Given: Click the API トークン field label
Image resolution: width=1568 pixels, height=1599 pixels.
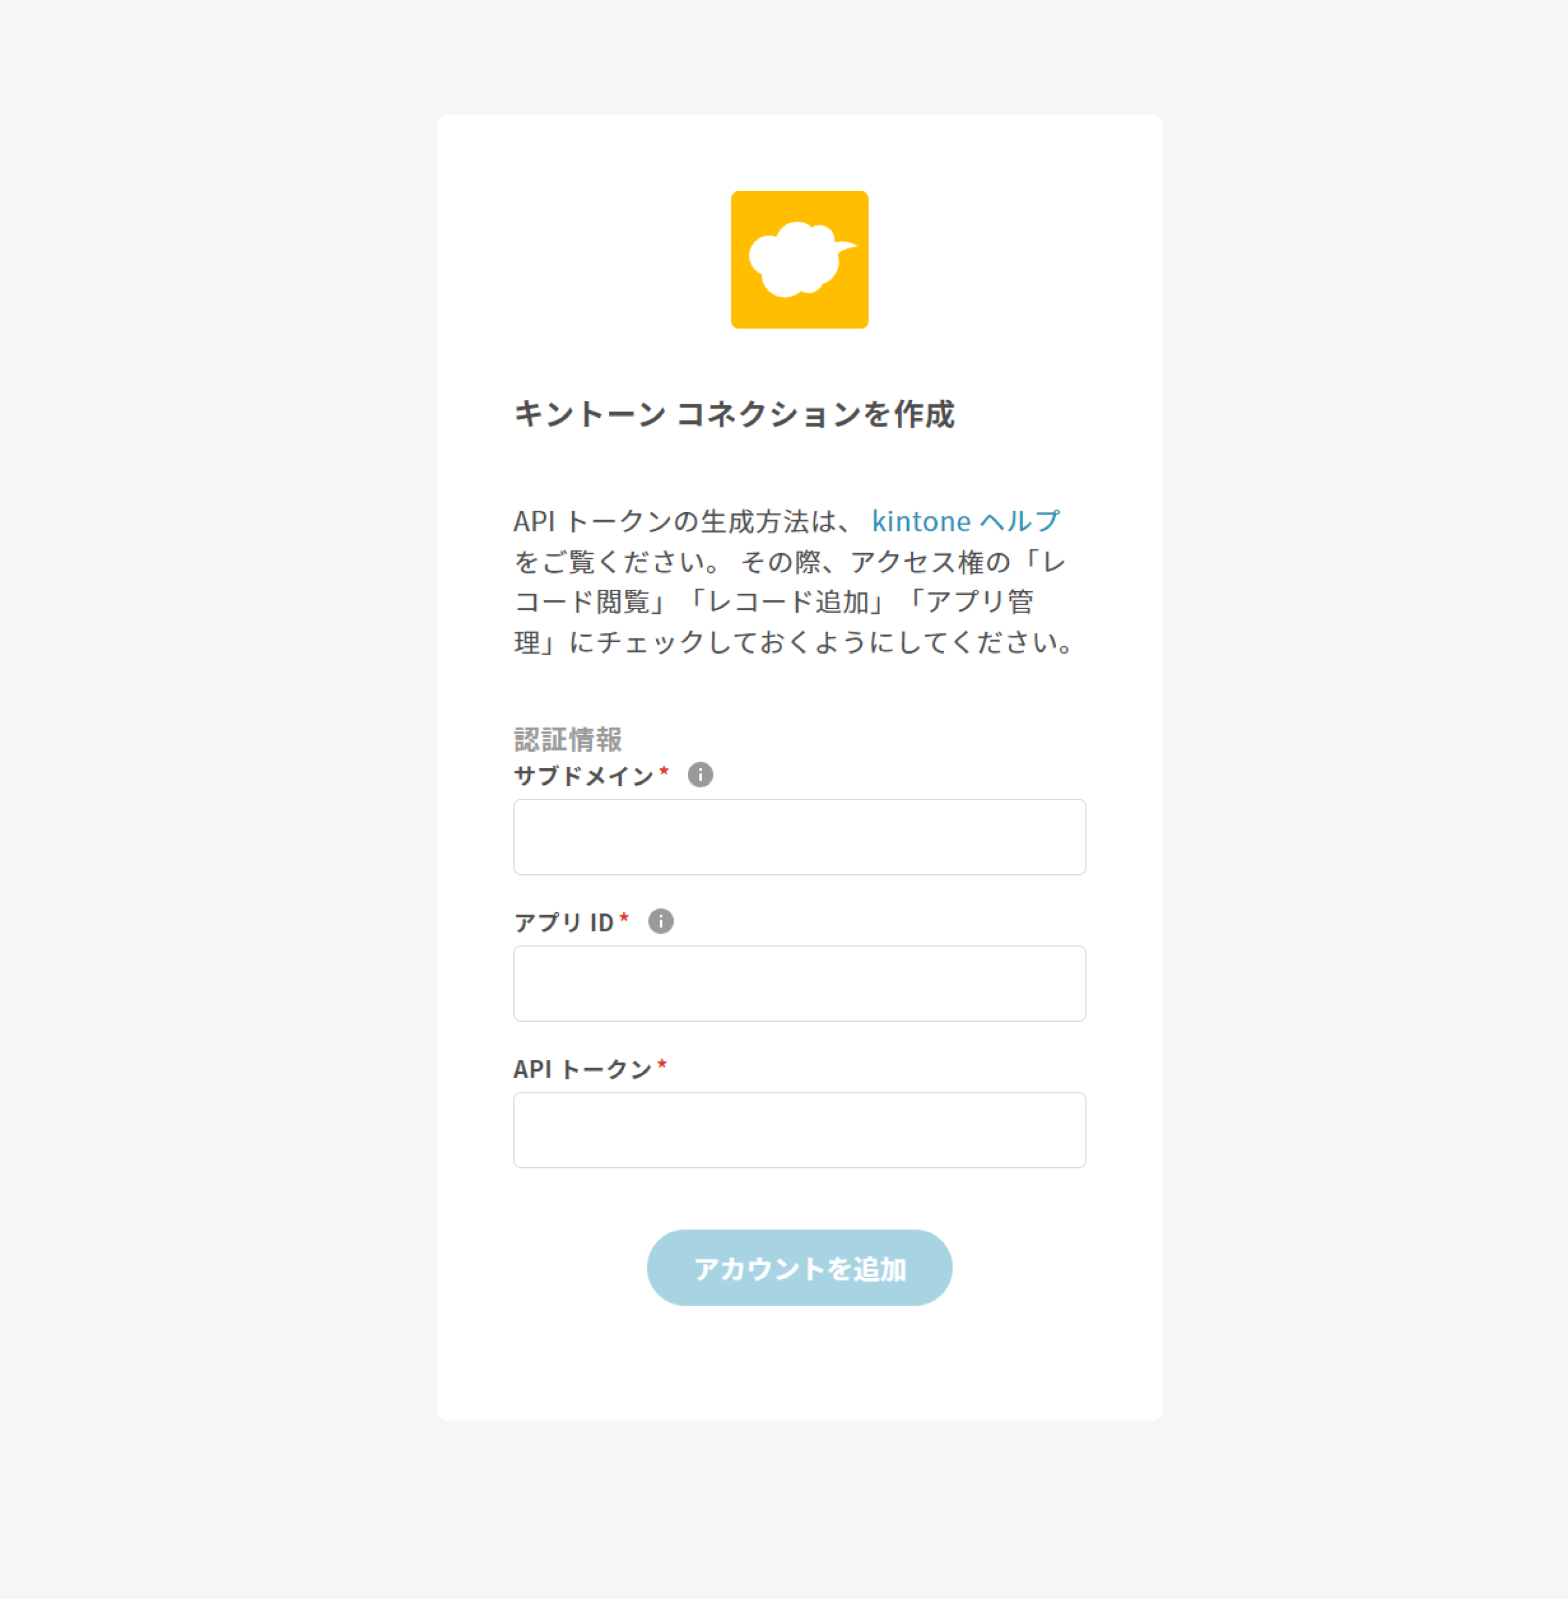Looking at the screenshot, I should [582, 1068].
